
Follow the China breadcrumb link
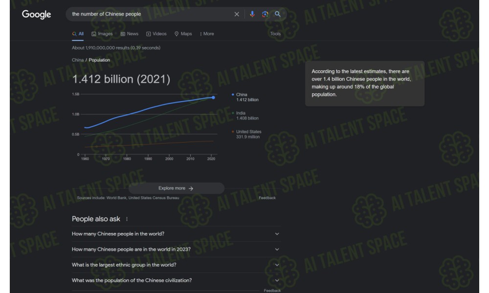coord(78,60)
